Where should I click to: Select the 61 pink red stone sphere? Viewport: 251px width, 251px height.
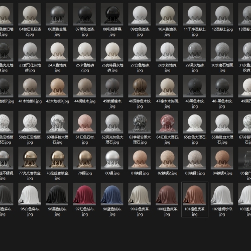84,122
